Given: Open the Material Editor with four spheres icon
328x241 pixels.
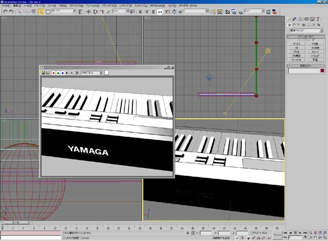Looking at the screenshot, I should [228, 12].
